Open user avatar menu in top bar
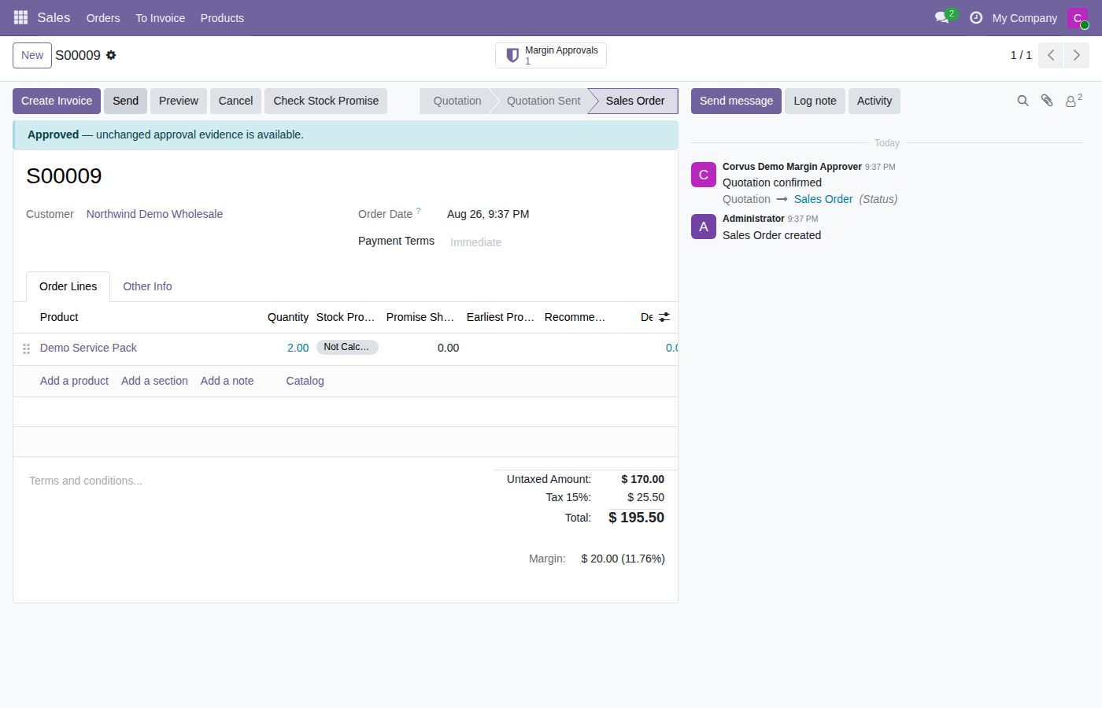Viewport: 1102px width, 708px height. tap(1078, 18)
